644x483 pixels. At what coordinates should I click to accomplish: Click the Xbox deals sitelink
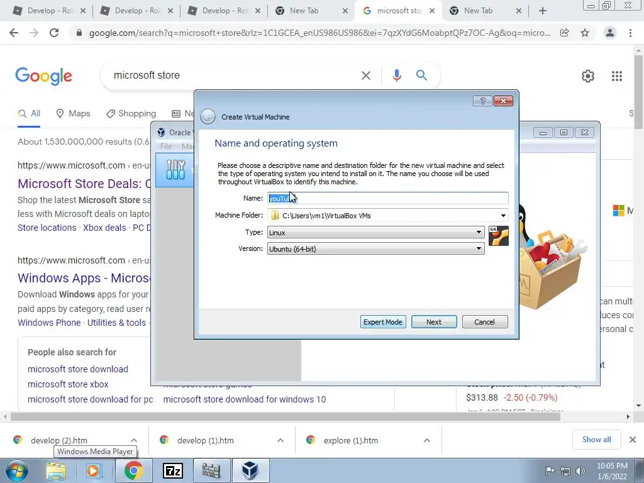[104, 228]
